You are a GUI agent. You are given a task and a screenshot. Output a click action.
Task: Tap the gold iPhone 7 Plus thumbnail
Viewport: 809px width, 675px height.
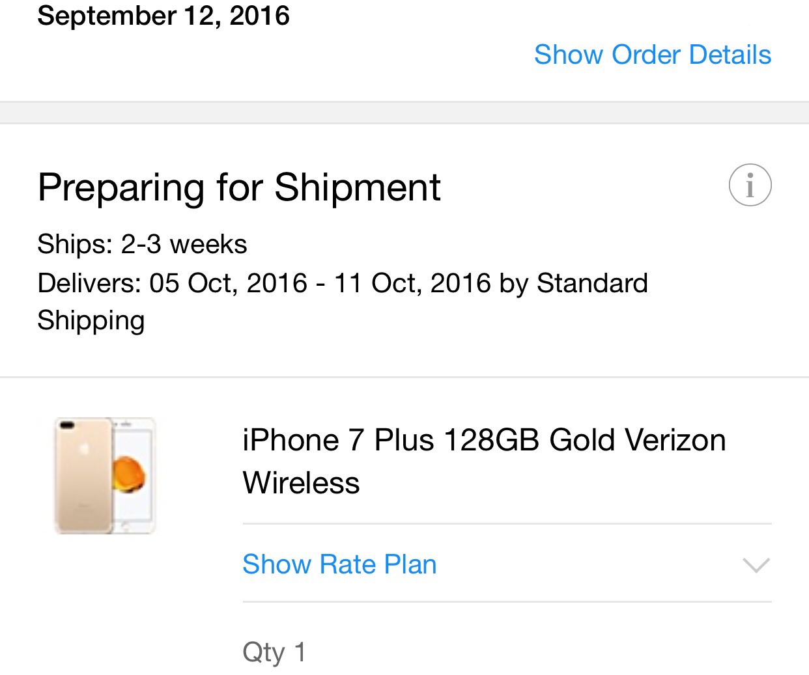coord(104,476)
